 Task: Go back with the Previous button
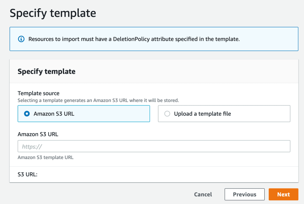coord(245,194)
